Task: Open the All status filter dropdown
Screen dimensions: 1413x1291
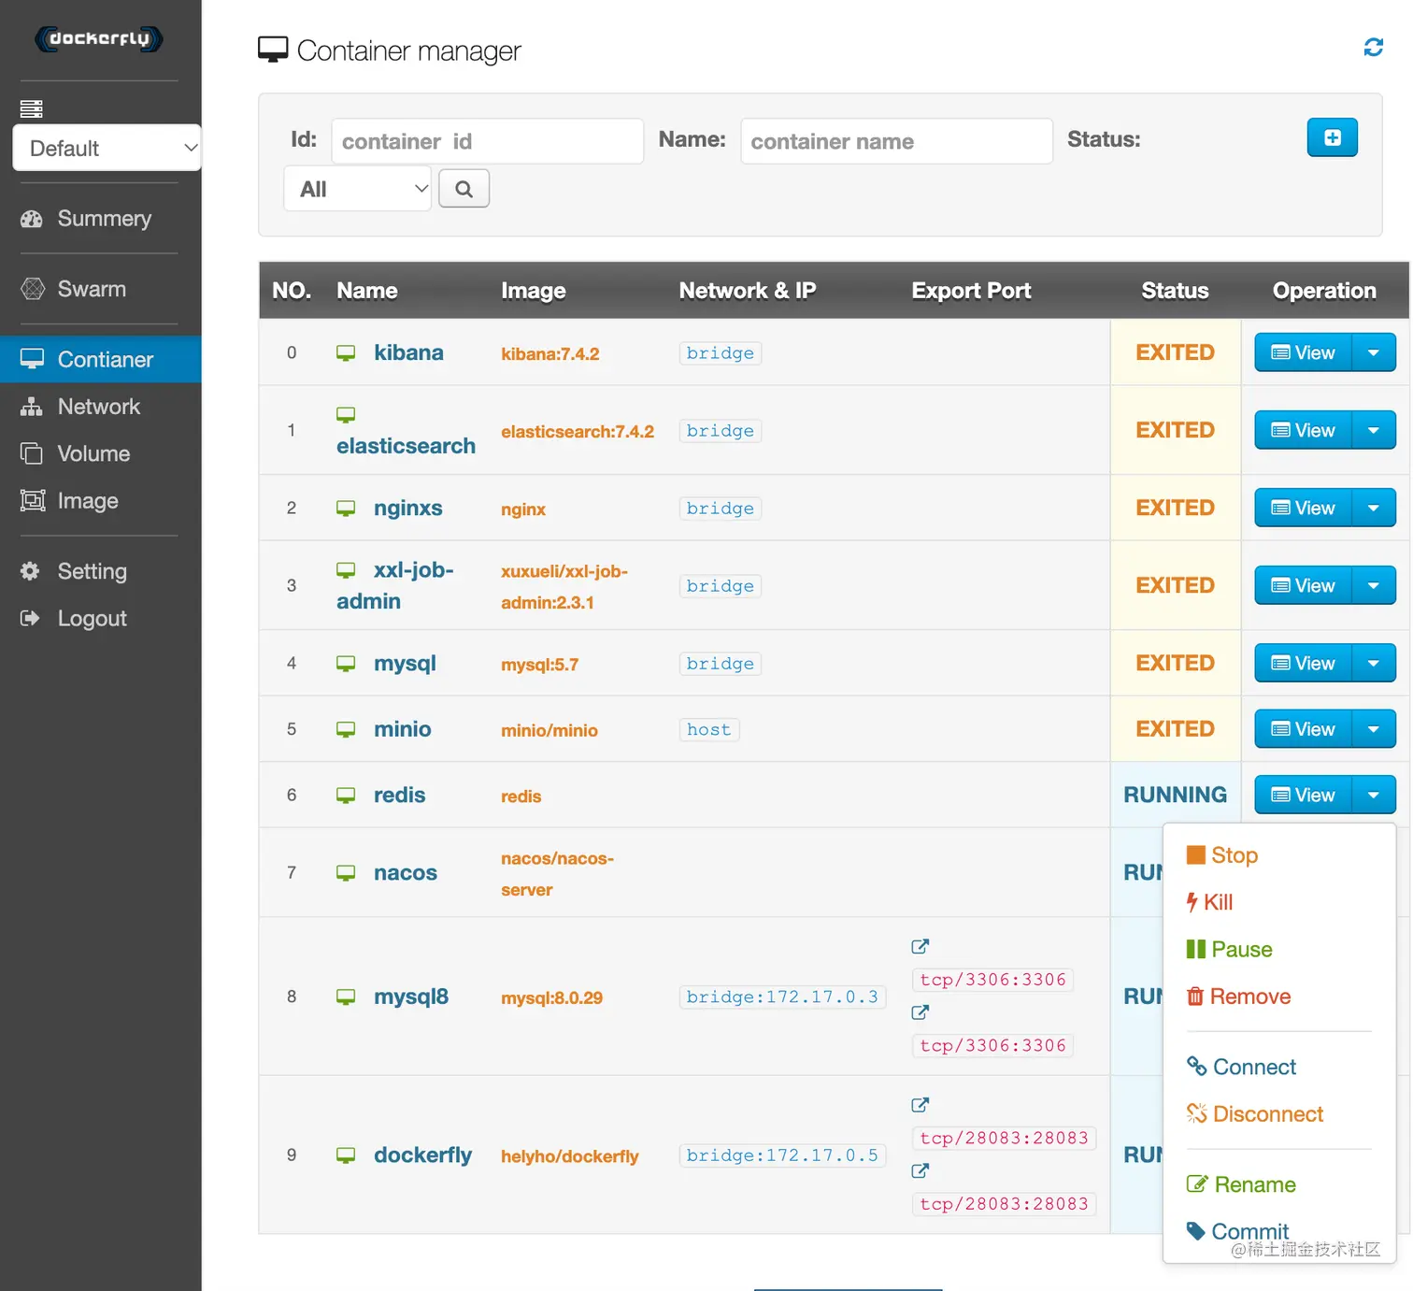Action: pos(357,189)
